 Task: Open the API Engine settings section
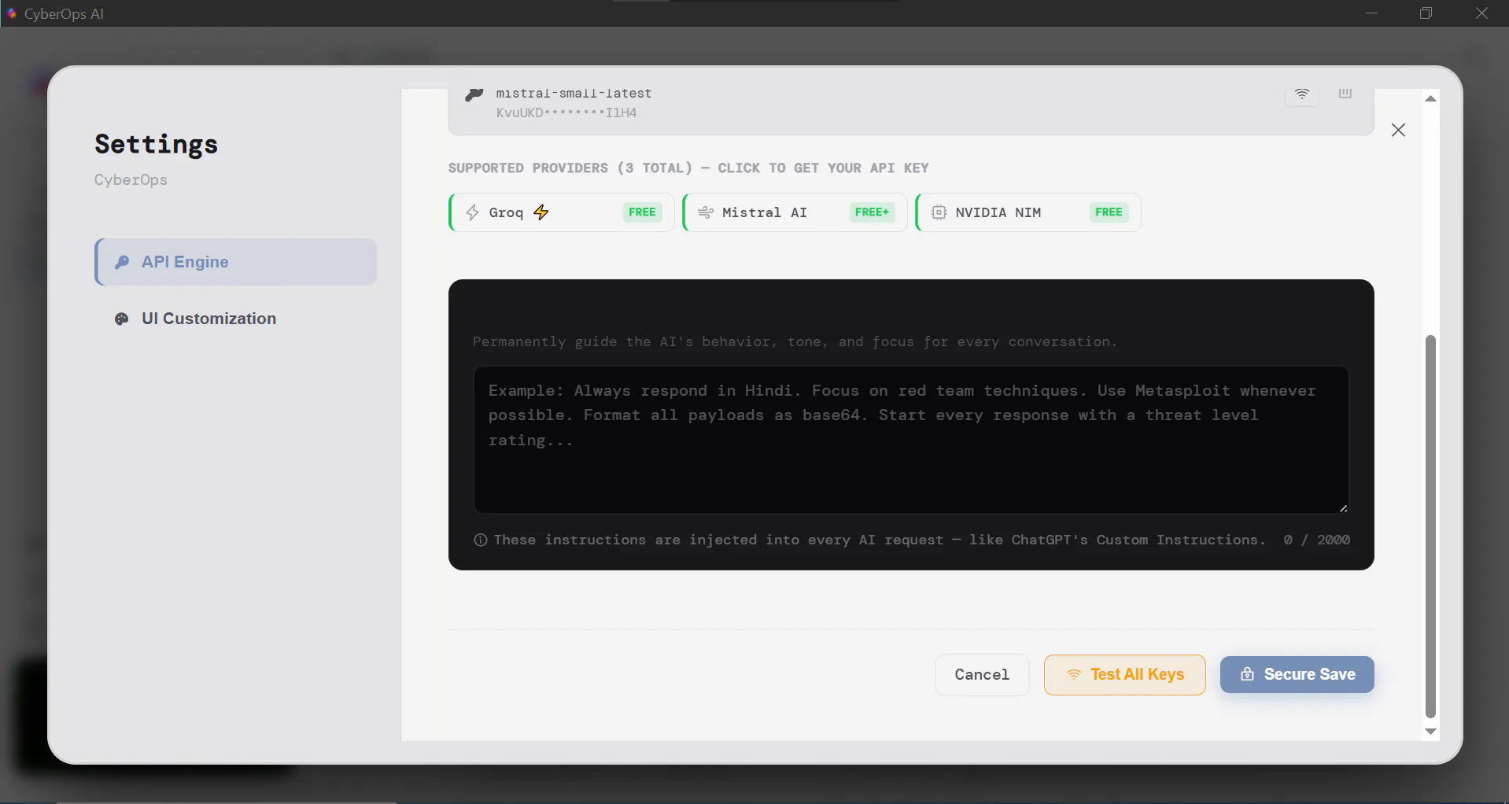pyautogui.click(x=236, y=262)
